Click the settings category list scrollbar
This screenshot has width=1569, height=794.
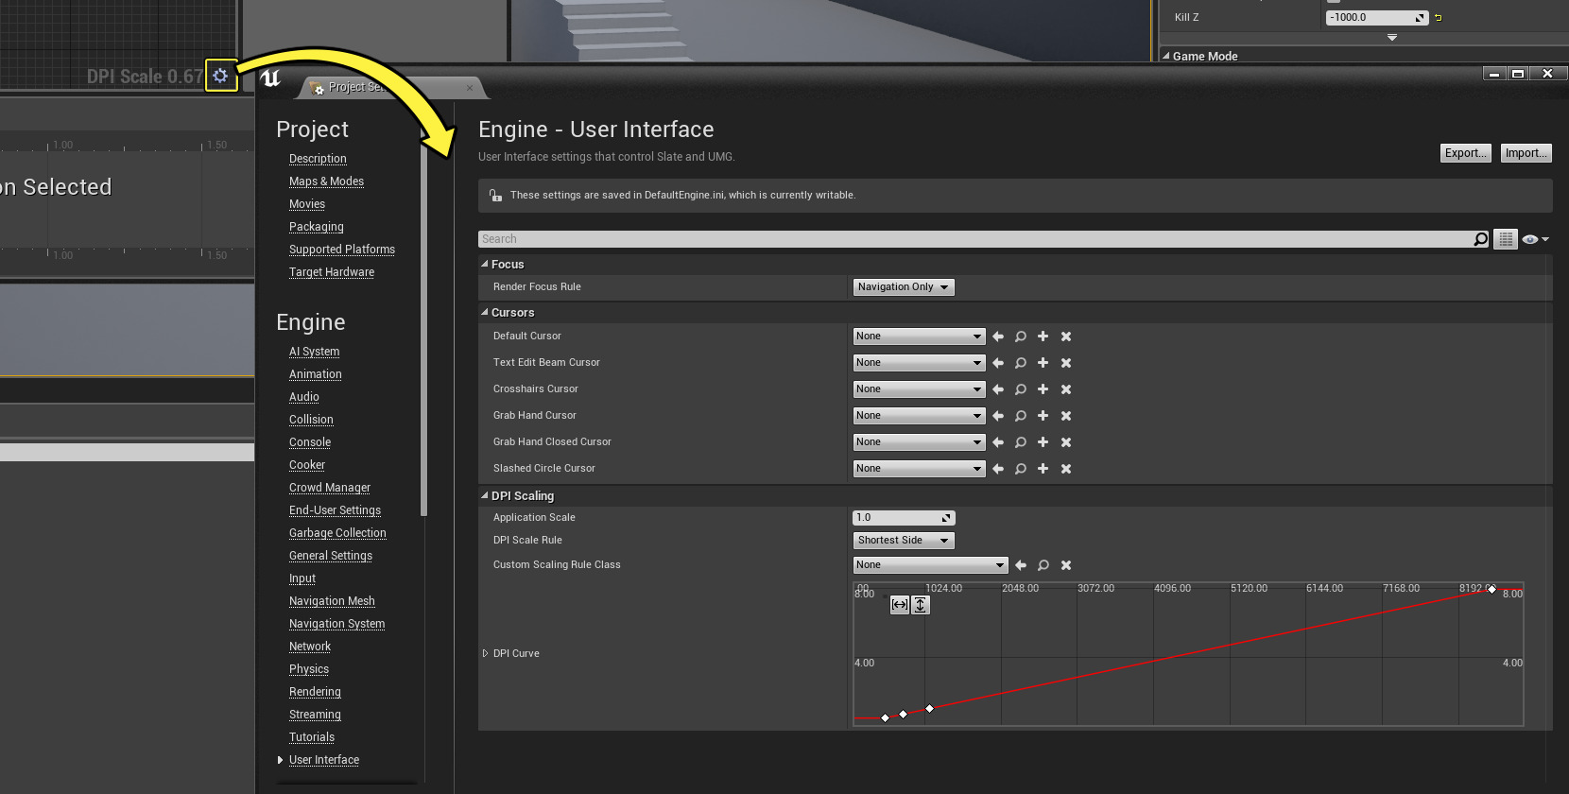424,321
